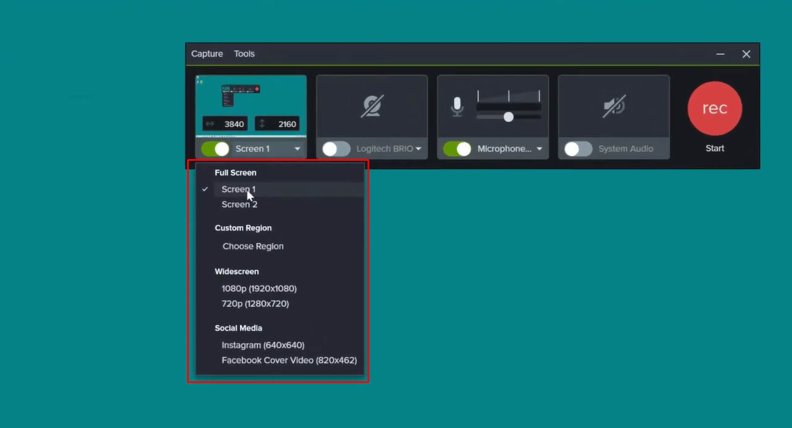Enable the Logitech BRIO camera toggle
792x428 pixels.
tap(336, 148)
